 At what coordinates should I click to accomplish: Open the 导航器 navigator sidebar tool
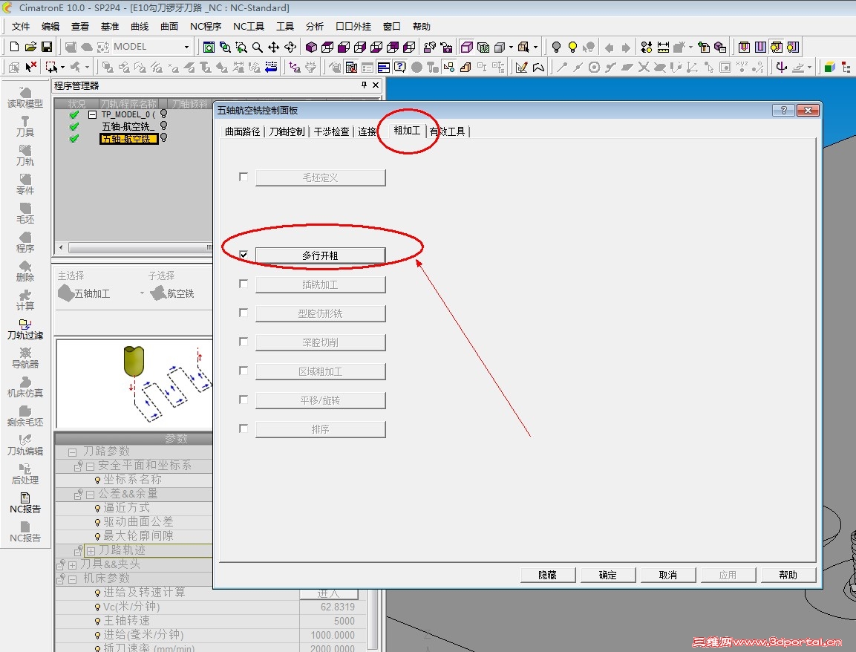[25, 358]
